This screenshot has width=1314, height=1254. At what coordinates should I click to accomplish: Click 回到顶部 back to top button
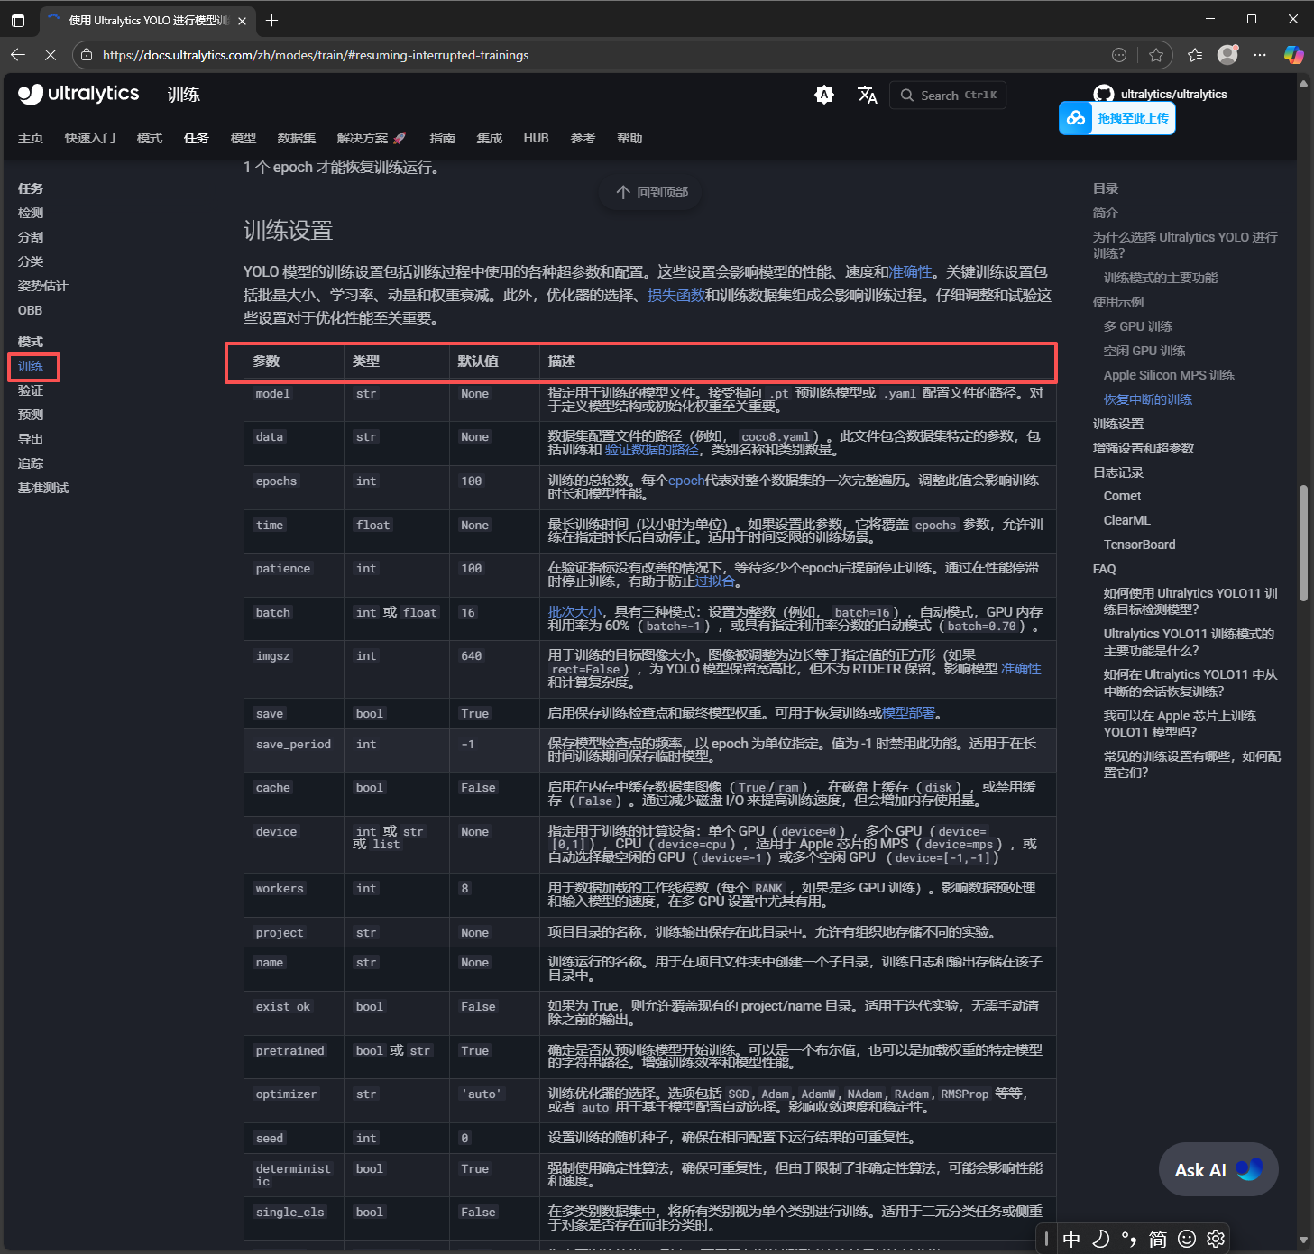coord(651,192)
